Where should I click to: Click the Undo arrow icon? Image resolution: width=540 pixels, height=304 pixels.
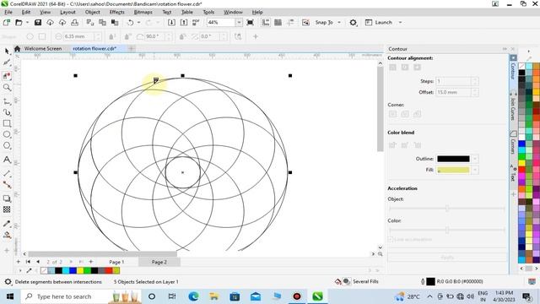(x=130, y=23)
